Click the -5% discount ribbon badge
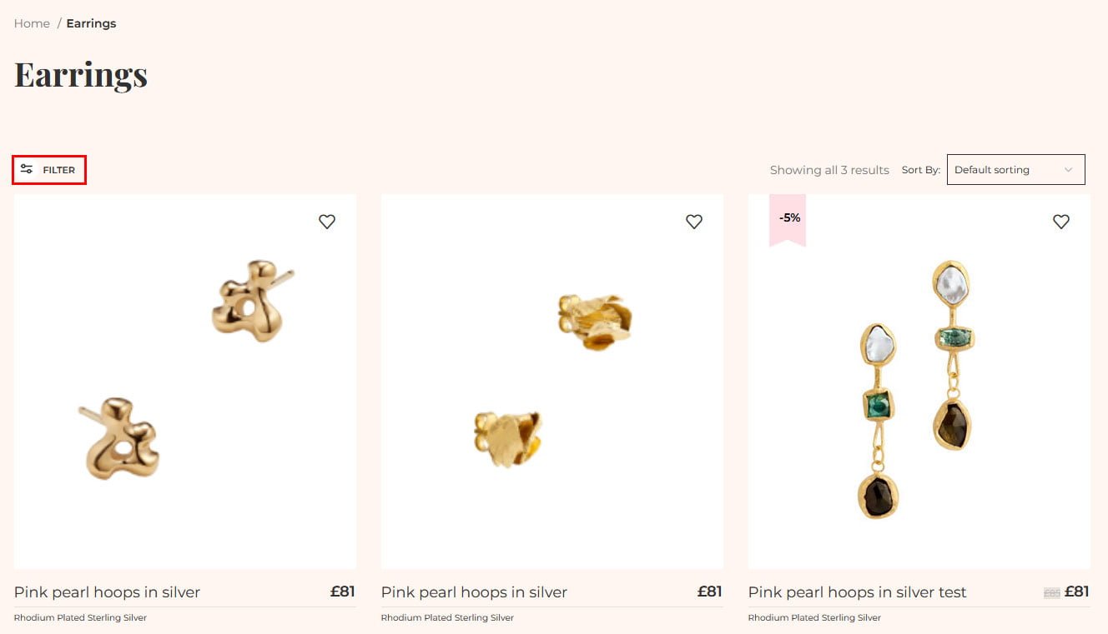The height and width of the screenshot is (634, 1108). pyautogui.click(x=788, y=220)
